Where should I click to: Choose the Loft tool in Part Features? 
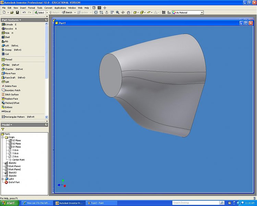tap(7, 46)
